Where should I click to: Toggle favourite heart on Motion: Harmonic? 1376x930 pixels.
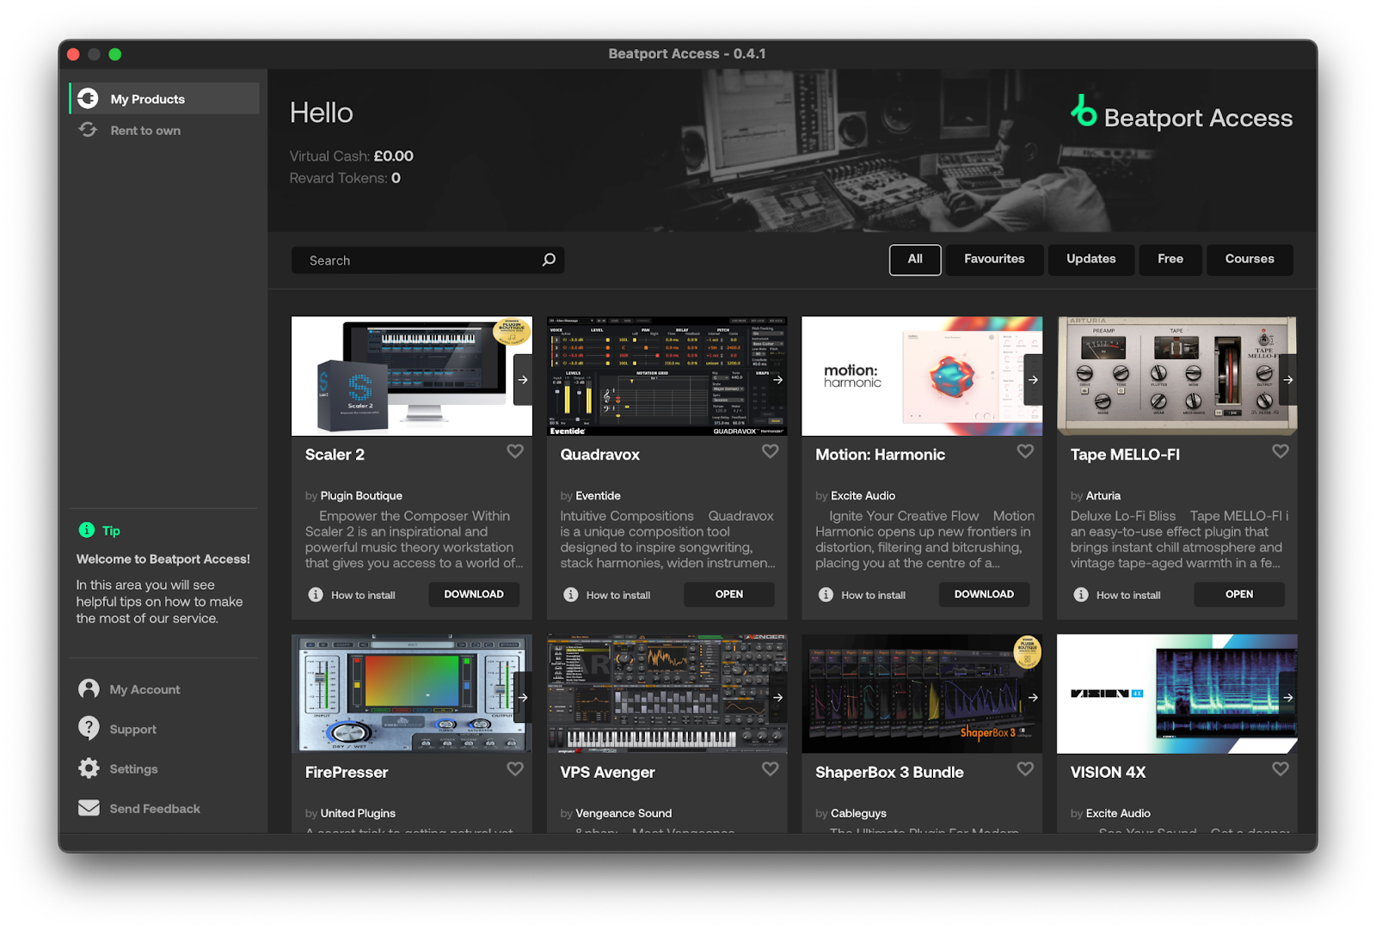coord(1025,451)
